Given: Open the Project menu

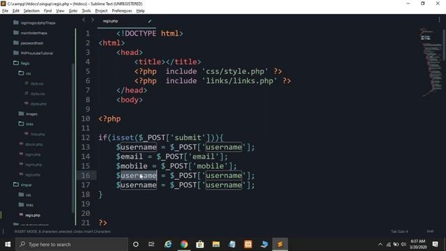Looking at the screenshot, I should [x=101, y=11].
